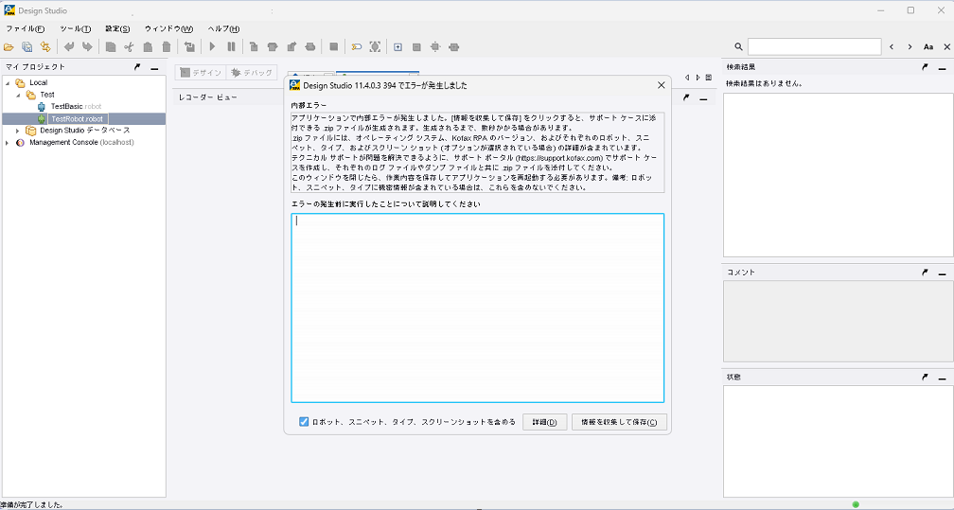Click 情報を収集して保存(C) button
The image size is (954, 510).
coord(619,422)
